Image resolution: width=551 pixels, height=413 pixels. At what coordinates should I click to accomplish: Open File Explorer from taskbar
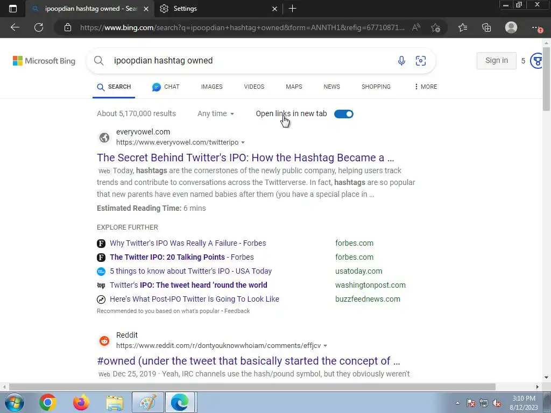(115, 402)
